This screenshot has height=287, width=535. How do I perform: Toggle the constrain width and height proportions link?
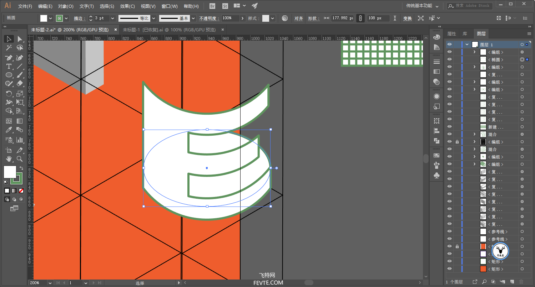click(x=360, y=18)
